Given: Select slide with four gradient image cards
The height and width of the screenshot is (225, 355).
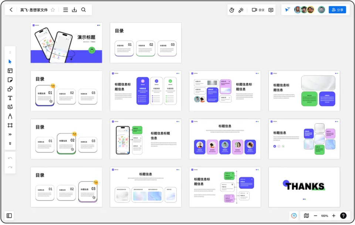Looking at the screenshot, I should click(x=146, y=187).
